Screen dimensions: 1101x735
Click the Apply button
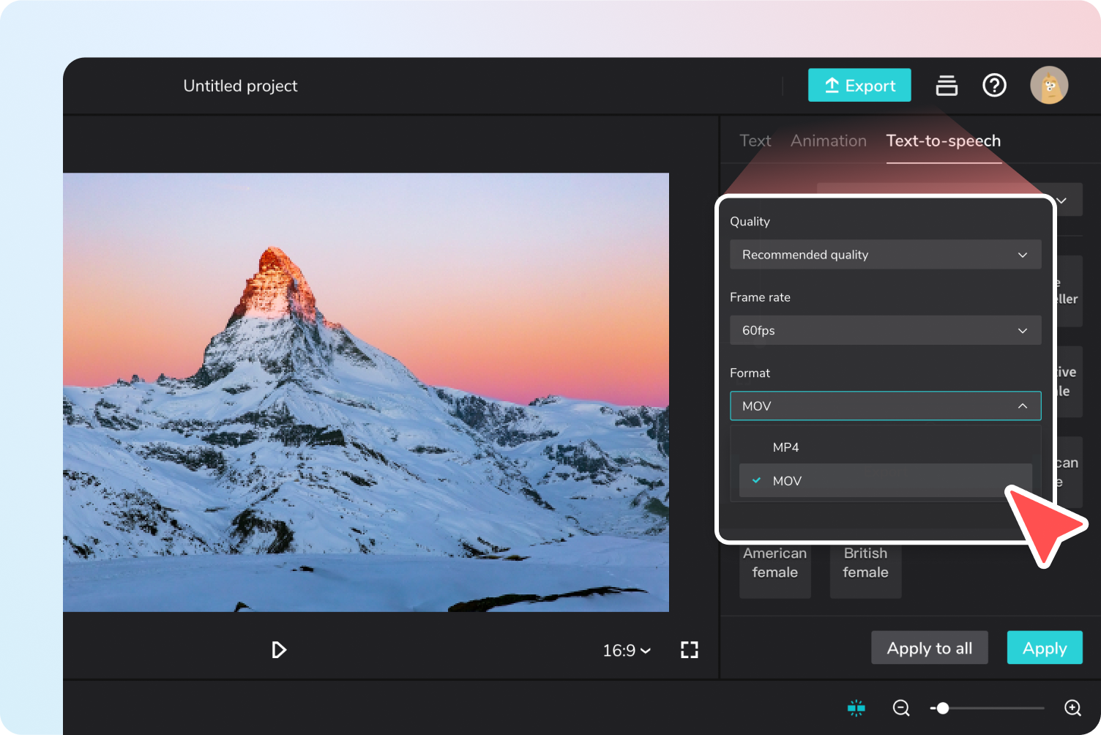pos(1045,648)
